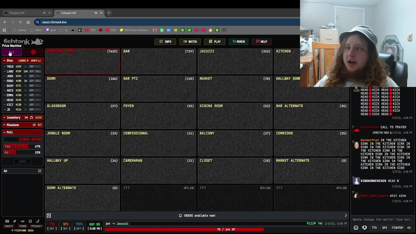Mute the active Fishtank LIVE tab audio
The height and width of the screenshot is (234, 416).
(x=96, y=13)
